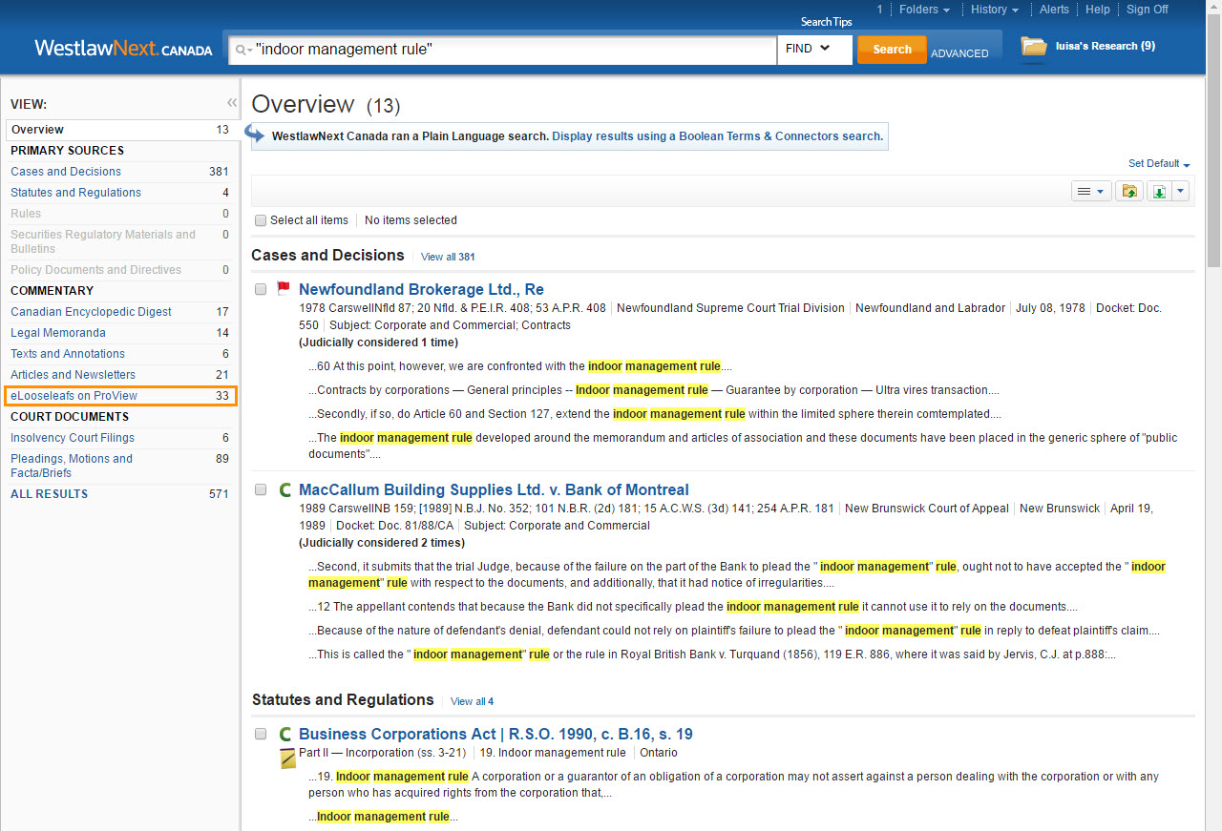Open Search Tips link
This screenshot has width=1222, height=831.
826,22
